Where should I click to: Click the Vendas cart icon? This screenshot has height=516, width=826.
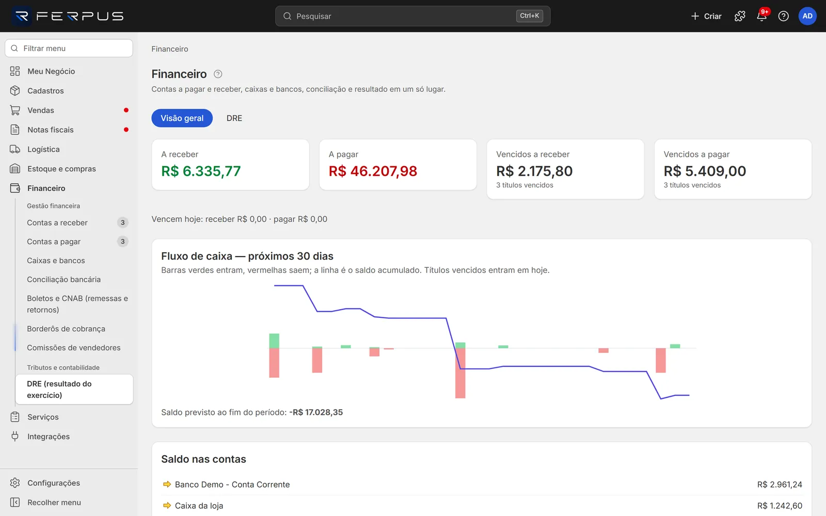tap(15, 110)
